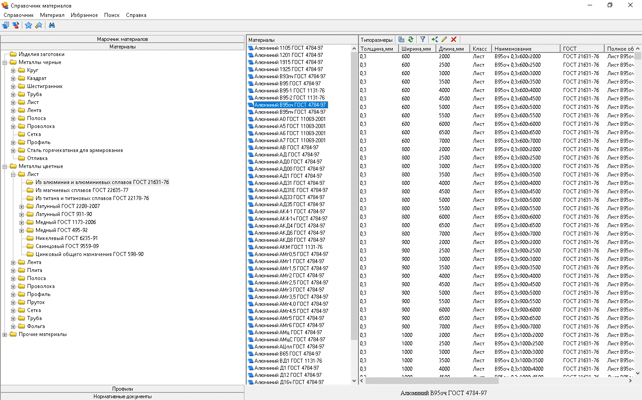This screenshot has width=642, height=400.
Task: Select Алюминий АД31 ГОСТ 4784-97 in materials list
Action: tap(289, 183)
